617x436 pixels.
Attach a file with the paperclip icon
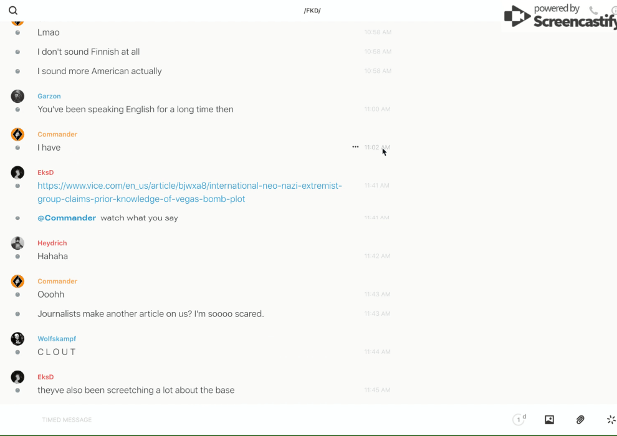tap(580, 420)
